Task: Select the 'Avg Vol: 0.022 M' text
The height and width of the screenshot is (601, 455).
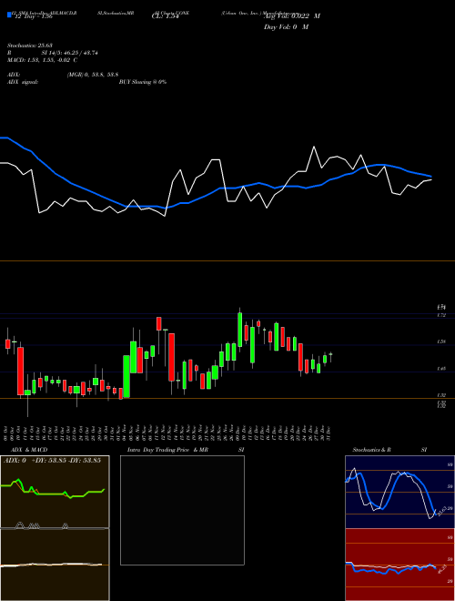Action: click(292, 16)
